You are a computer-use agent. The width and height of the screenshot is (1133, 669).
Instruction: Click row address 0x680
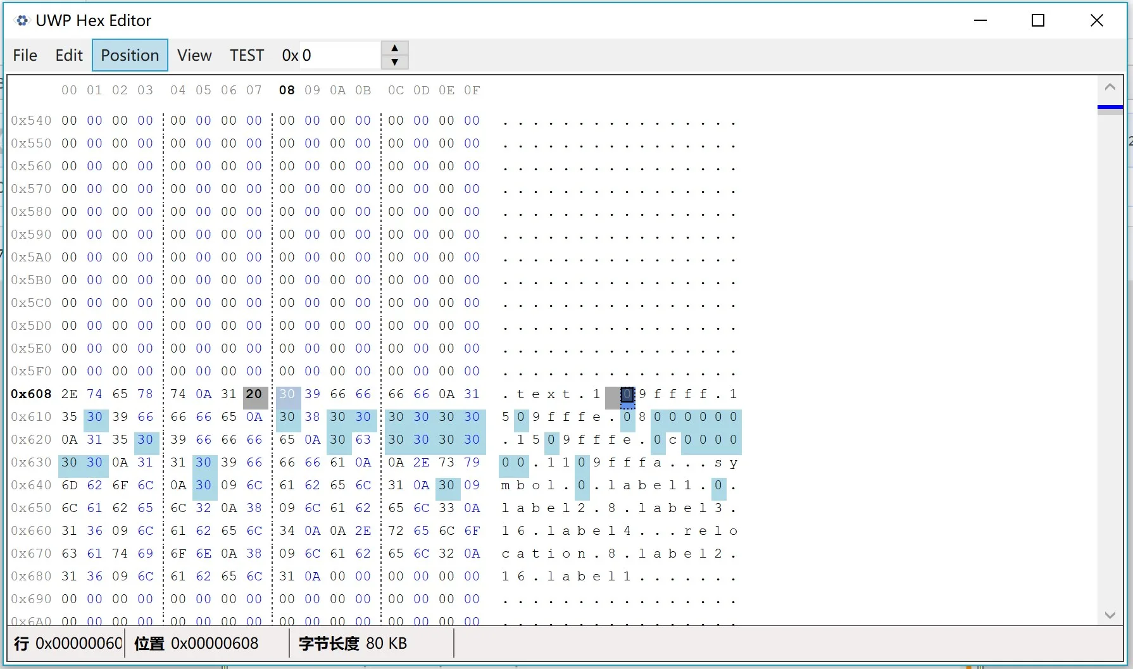click(x=31, y=576)
